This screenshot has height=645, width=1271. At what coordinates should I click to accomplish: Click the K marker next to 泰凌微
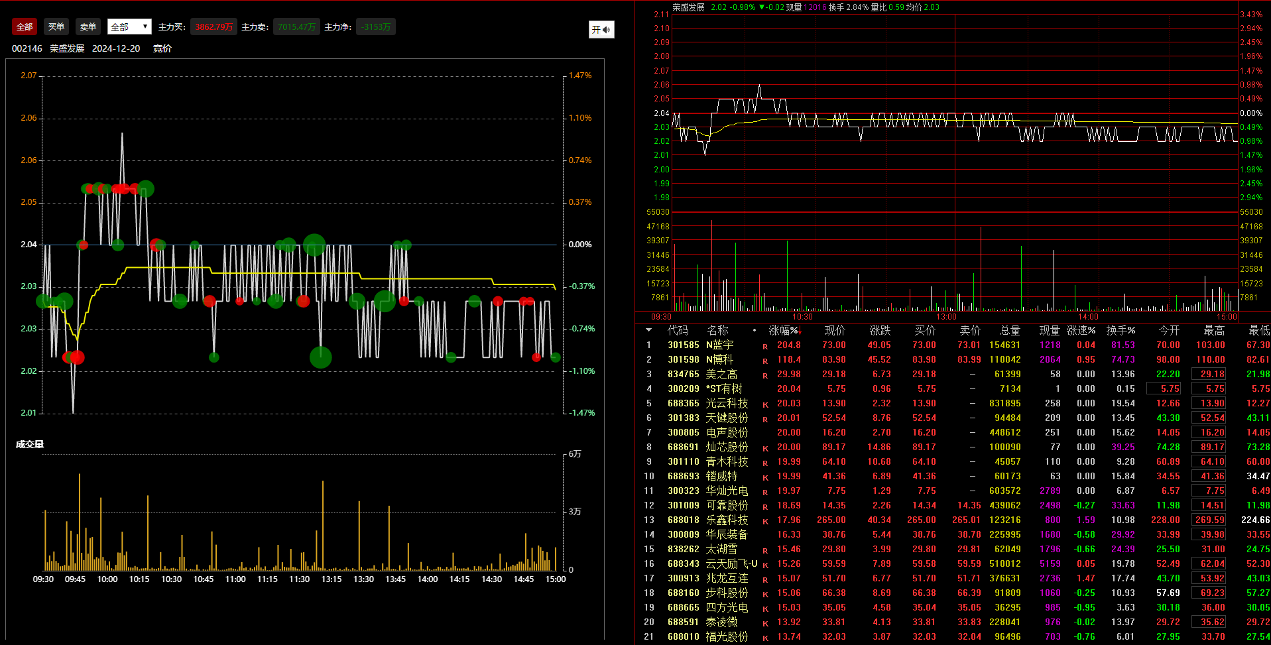(x=765, y=624)
